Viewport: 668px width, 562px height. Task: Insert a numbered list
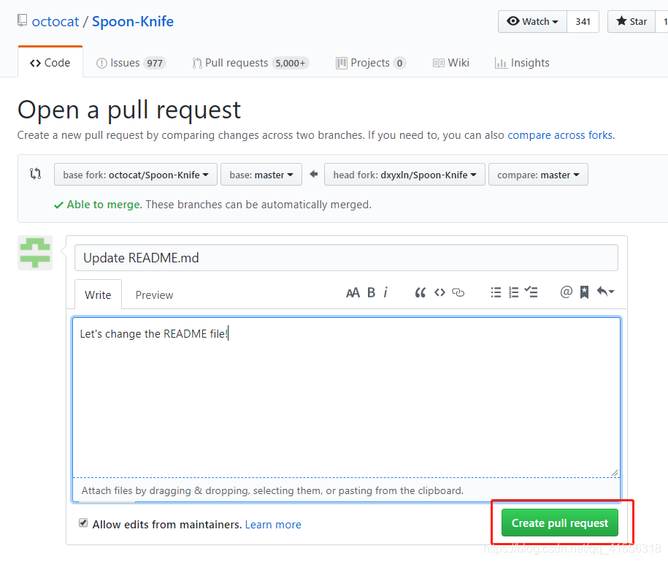click(x=513, y=292)
